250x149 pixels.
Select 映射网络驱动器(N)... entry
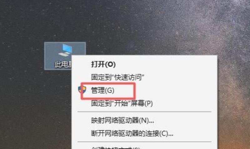[x=122, y=121]
